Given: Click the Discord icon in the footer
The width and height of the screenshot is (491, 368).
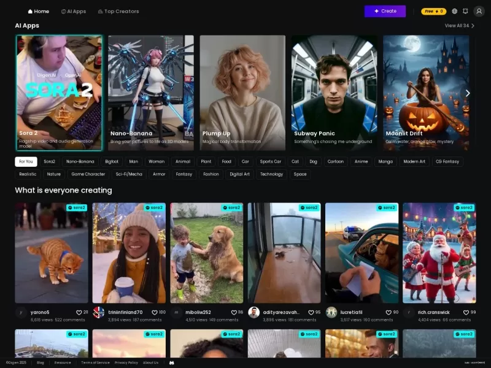Looking at the screenshot, I should click(x=172, y=362).
